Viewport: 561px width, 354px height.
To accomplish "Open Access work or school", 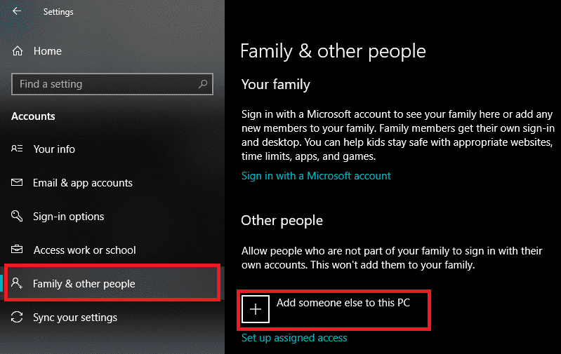I will (x=85, y=250).
